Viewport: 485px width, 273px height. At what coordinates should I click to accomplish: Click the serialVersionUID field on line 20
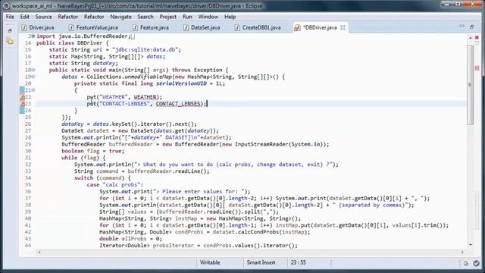click(x=181, y=83)
